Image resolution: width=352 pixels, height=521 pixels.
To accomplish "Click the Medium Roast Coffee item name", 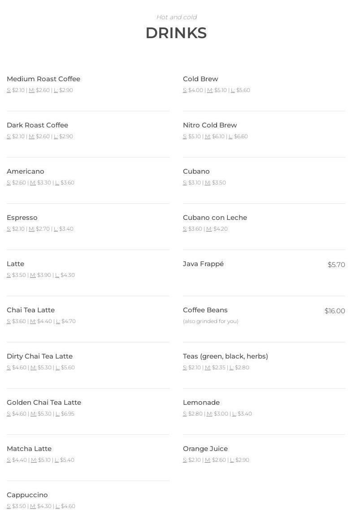I will point(43,79).
